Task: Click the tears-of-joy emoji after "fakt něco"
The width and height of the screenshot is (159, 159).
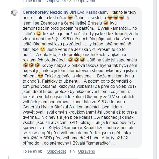Action: [x=70, y=18]
